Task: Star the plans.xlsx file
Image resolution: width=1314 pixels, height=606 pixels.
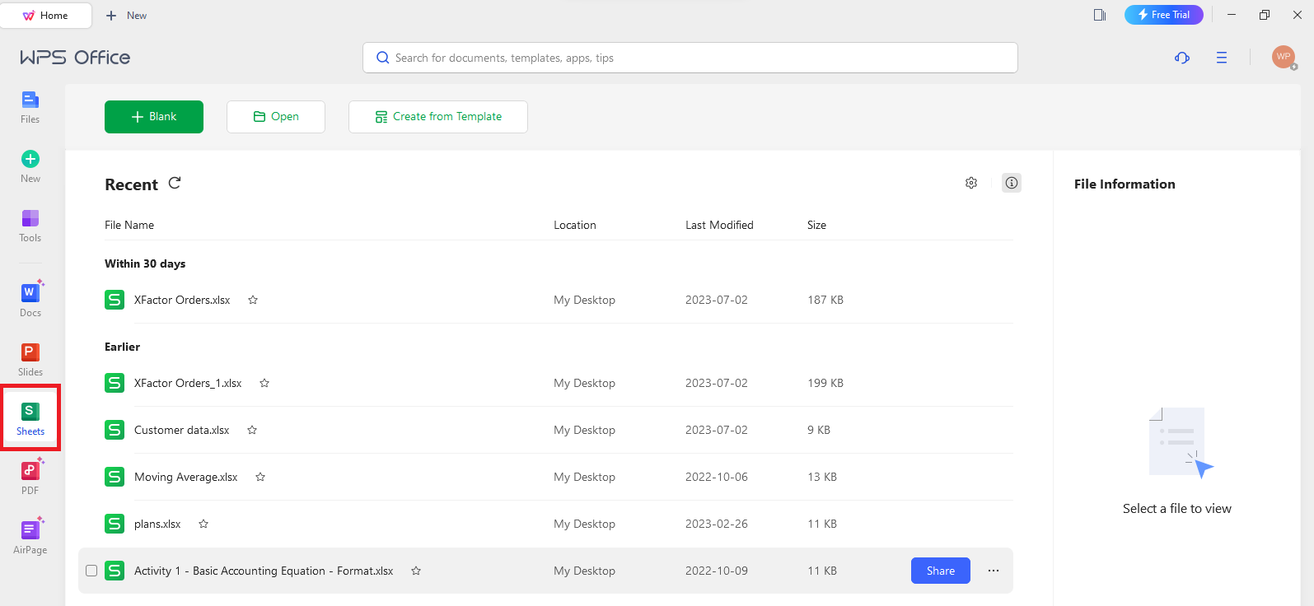Action: tap(203, 524)
